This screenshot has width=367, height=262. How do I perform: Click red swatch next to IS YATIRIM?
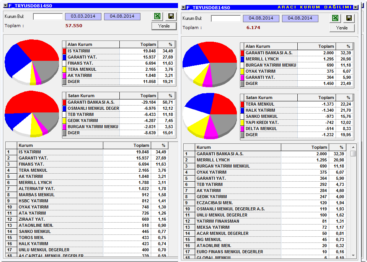[64, 51]
